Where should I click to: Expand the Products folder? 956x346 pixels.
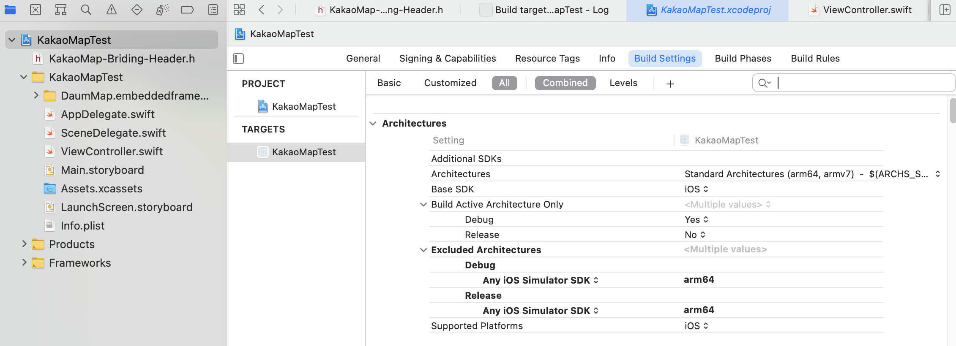coord(24,244)
